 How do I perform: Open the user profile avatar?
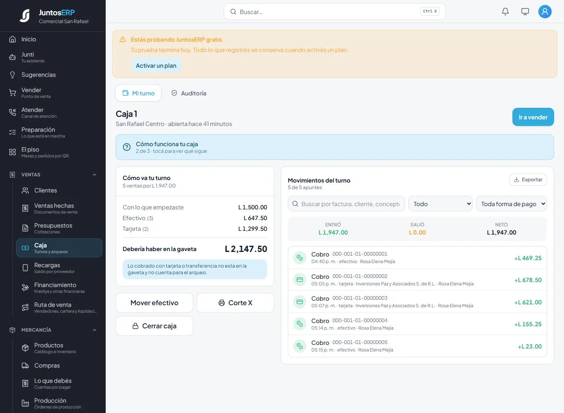545,12
